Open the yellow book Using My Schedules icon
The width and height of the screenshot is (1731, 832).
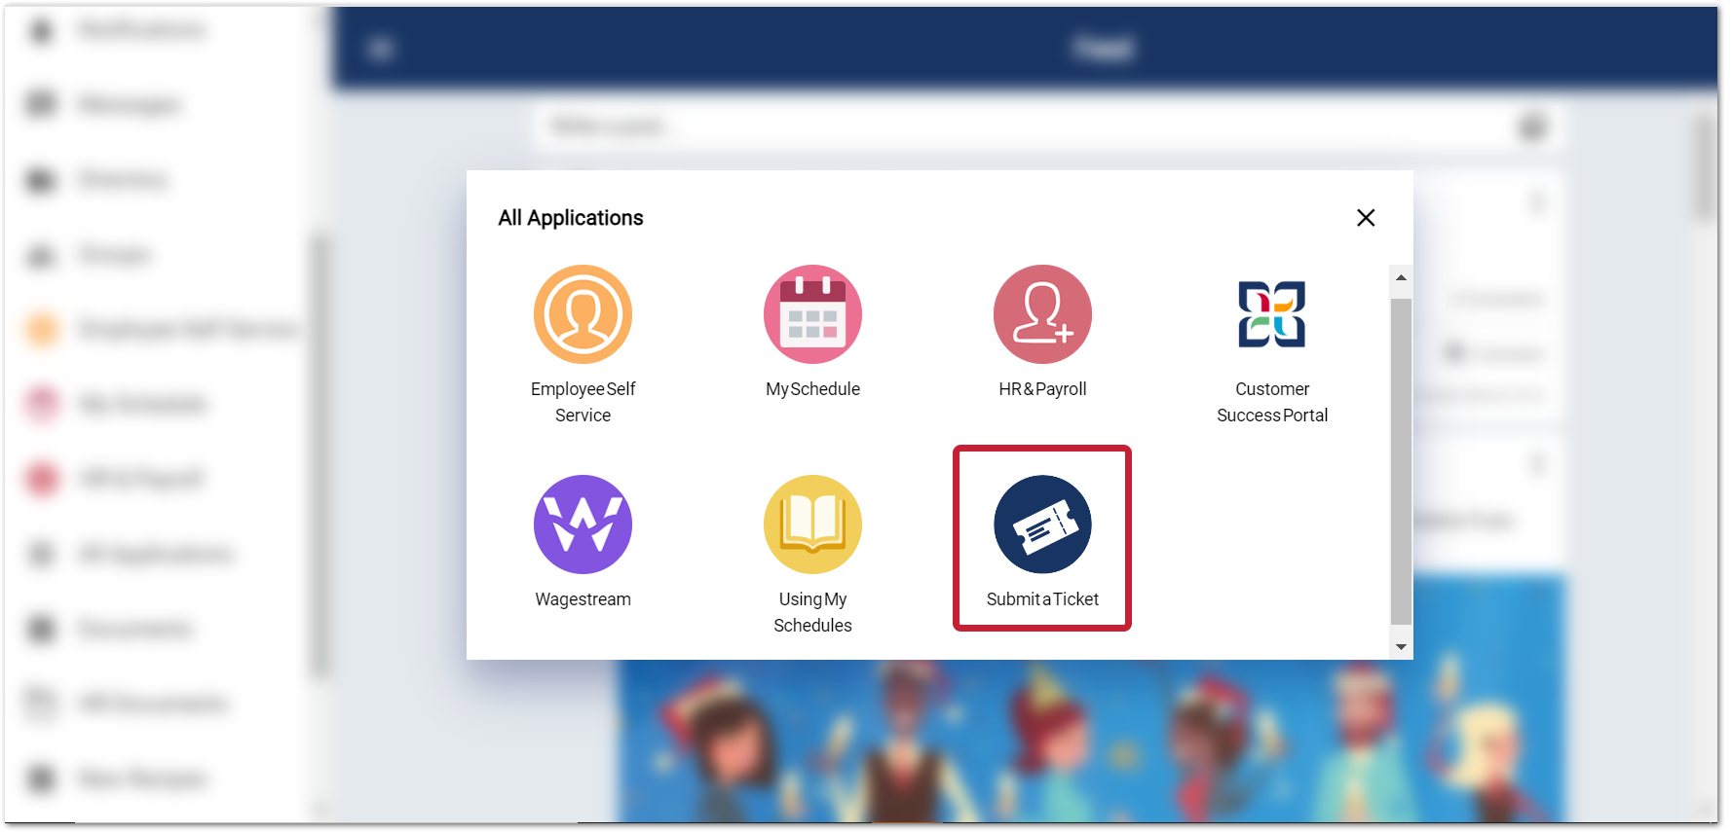(812, 525)
